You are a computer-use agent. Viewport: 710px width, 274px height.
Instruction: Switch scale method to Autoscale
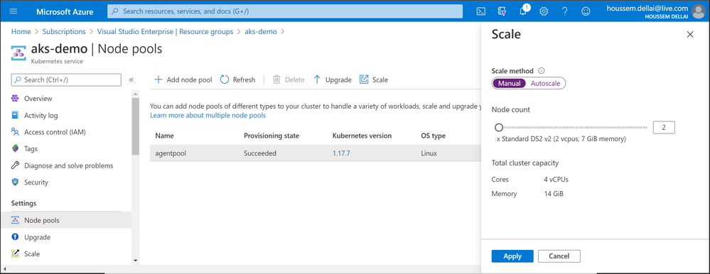[545, 83]
